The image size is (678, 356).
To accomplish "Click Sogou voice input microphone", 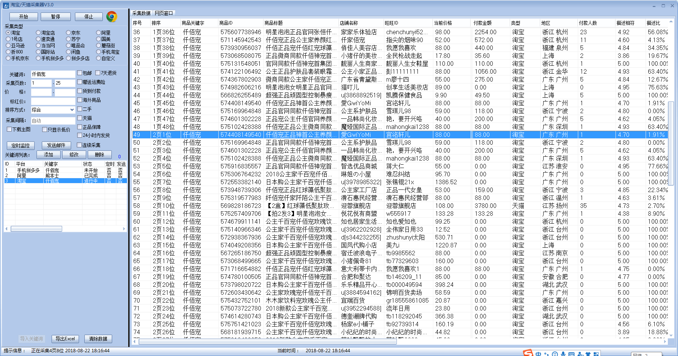I will coord(563,354).
